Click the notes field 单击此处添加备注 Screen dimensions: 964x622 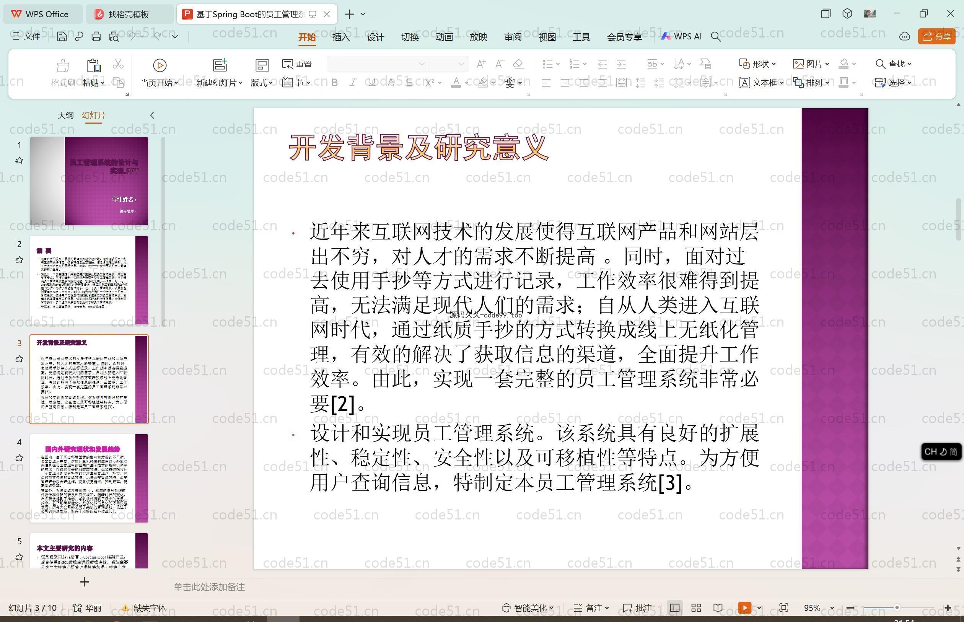pyautogui.click(x=209, y=587)
